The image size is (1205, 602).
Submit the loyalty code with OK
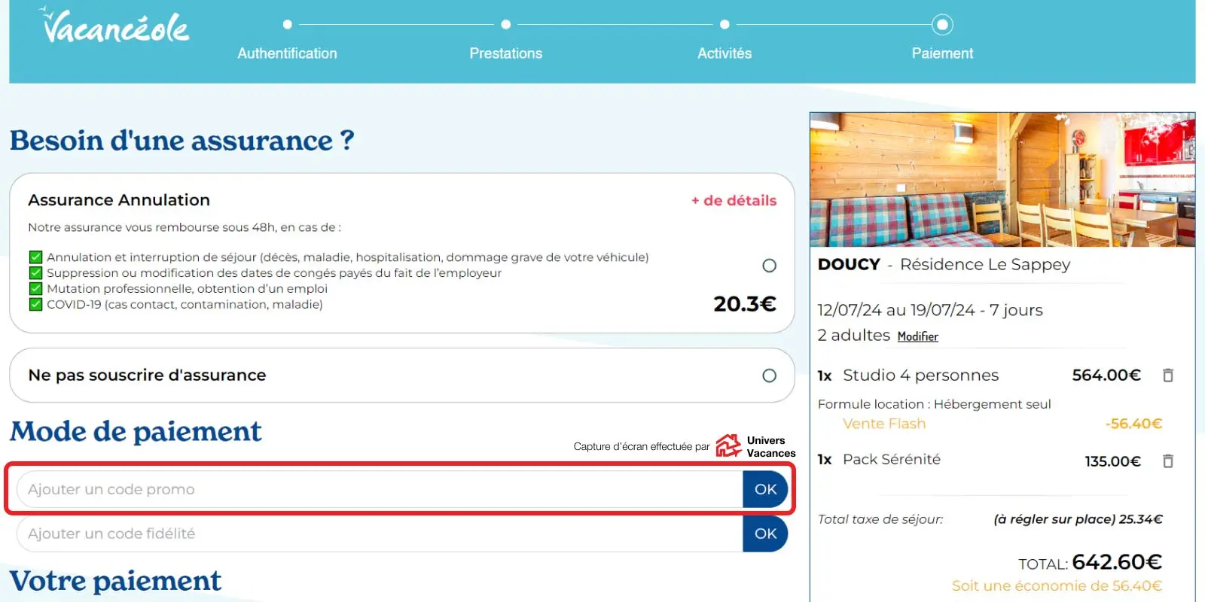pos(765,534)
